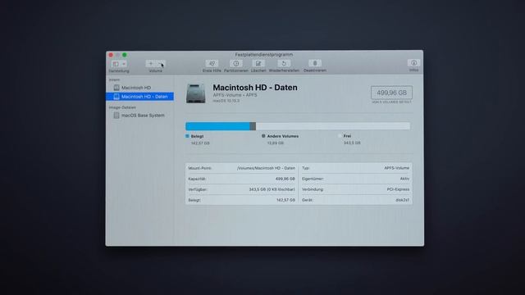Click the Intern sidebar section header
Screen dimensions: 525x295
pos(114,80)
